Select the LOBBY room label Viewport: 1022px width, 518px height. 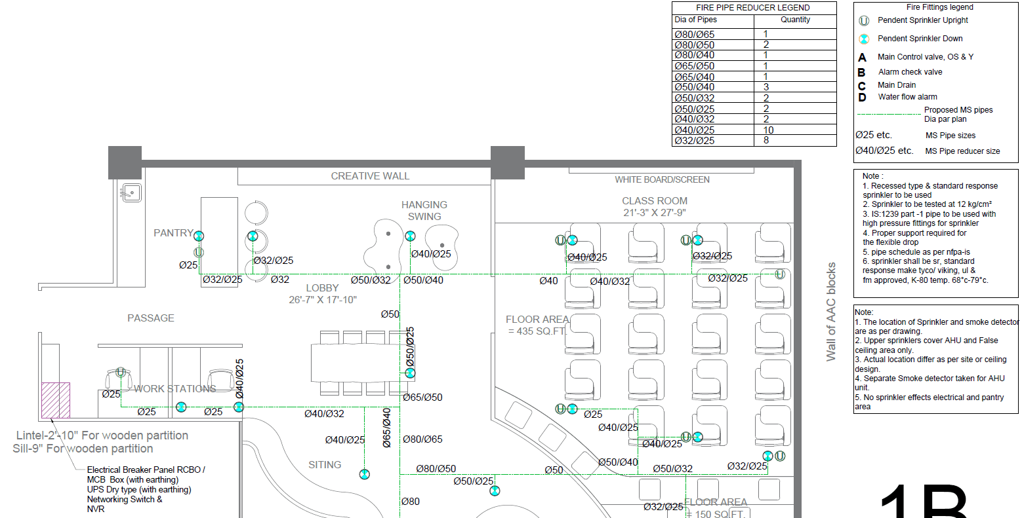pyautogui.click(x=323, y=288)
